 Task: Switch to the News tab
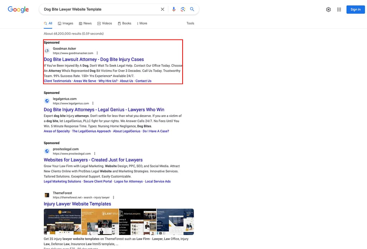coord(85,23)
